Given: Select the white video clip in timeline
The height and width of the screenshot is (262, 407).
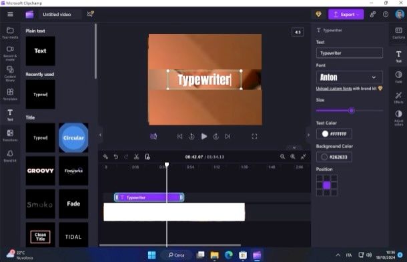Looking at the screenshot, I should [174, 212].
